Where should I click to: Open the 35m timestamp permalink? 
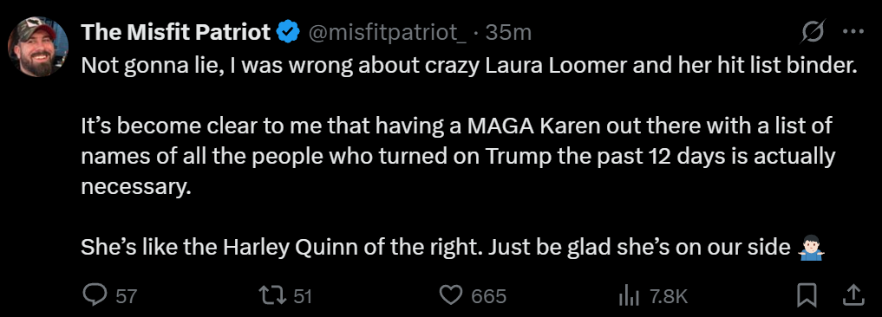pos(508,33)
